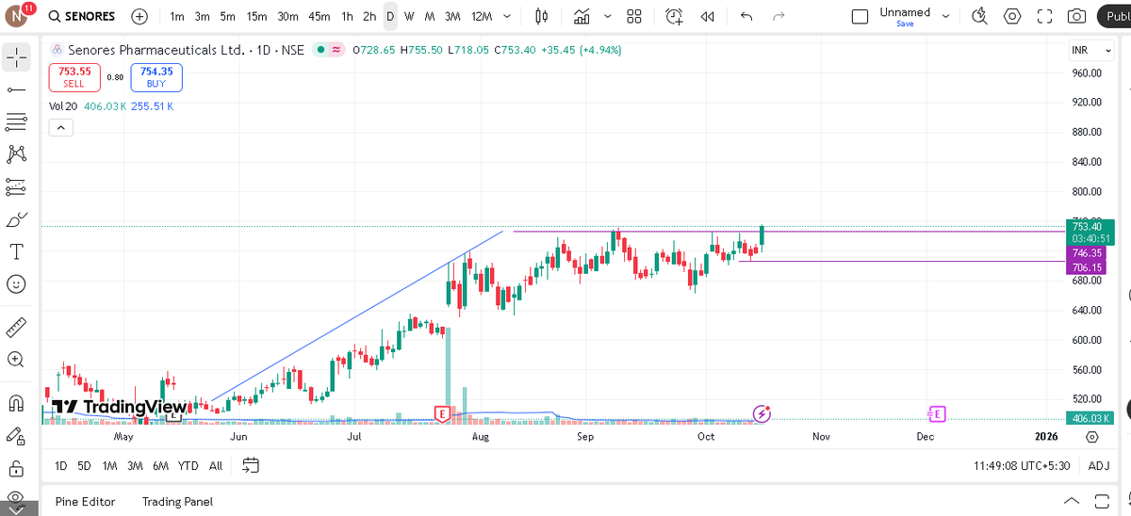The width and height of the screenshot is (1131, 516).
Task: Select the 1h timeframe
Action: [348, 16]
